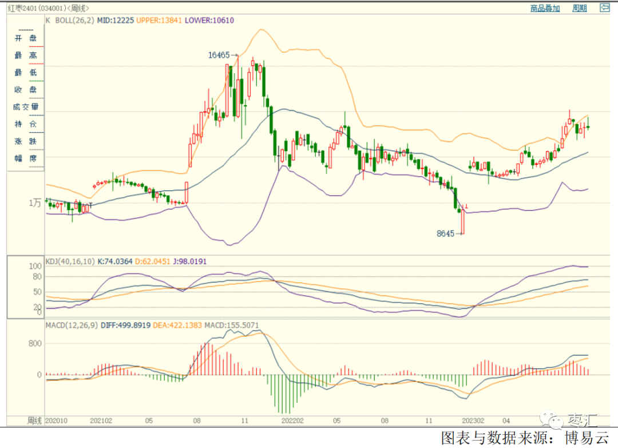The height and width of the screenshot is (448, 618).
Task: Click the 商品叠加 link
Action: coord(545,8)
